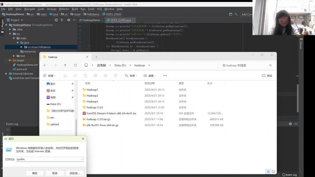Click the rename icon in Explorer toolbar
The height and width of the screenshot is (177, 315).
click(x=95, y=76)
